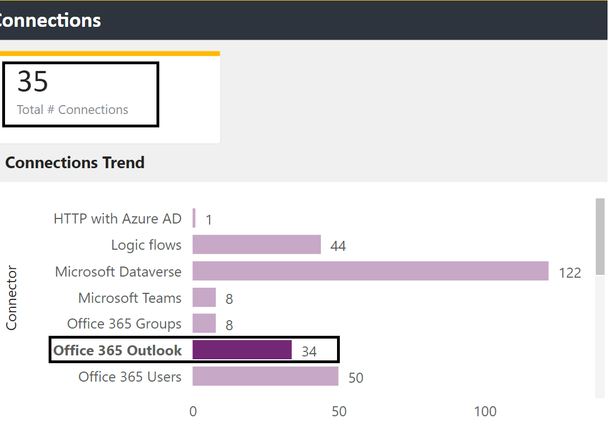Click the Connections Trend chart title
Image resolution: width=612 pixels, height=428 pixels.
click(x=75, y=163)
